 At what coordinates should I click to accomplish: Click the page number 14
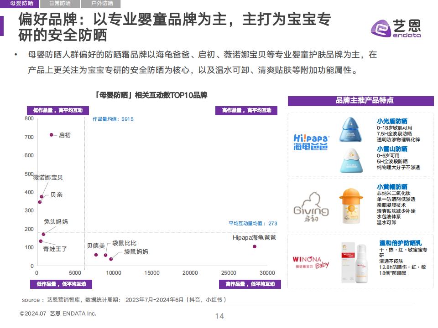pyautogui.click(x=219, y=316)
